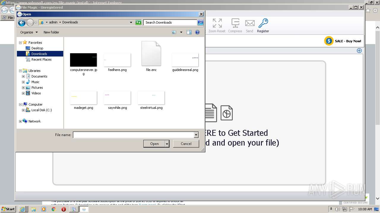Select Pictures library
The image size is (380, 213).
pyautogui.click(x=37, y=88)
